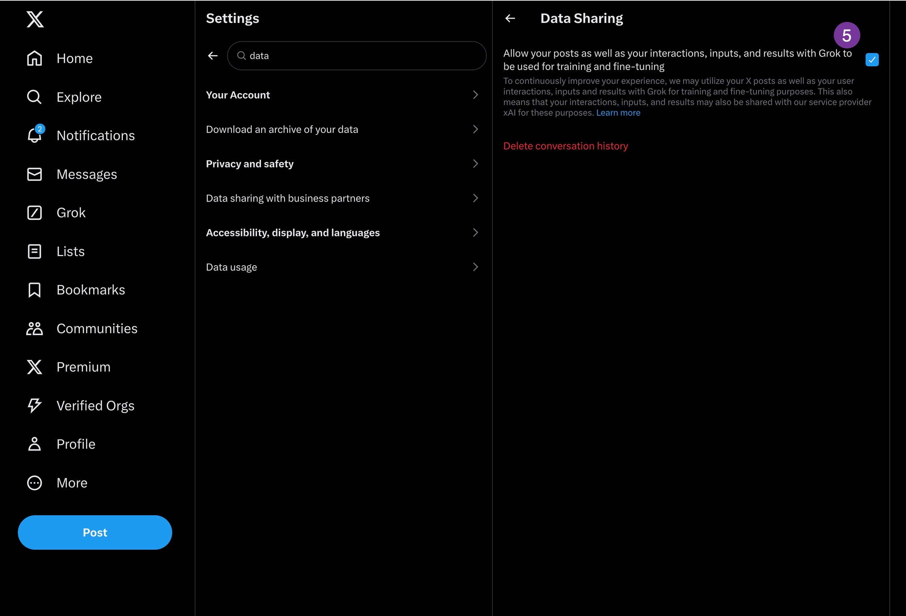Open the Explore page
The image size is (906, 616).
[x=79, y=97]
